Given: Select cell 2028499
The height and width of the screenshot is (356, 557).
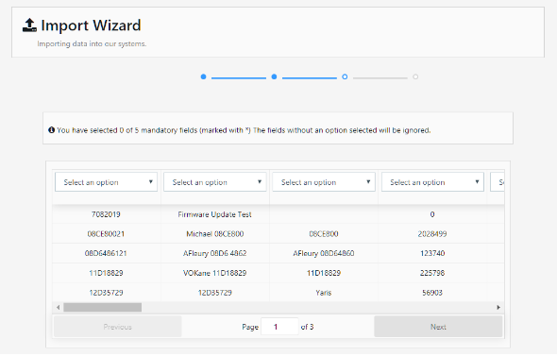Looking at the screenshot, I should click(432, 234).
